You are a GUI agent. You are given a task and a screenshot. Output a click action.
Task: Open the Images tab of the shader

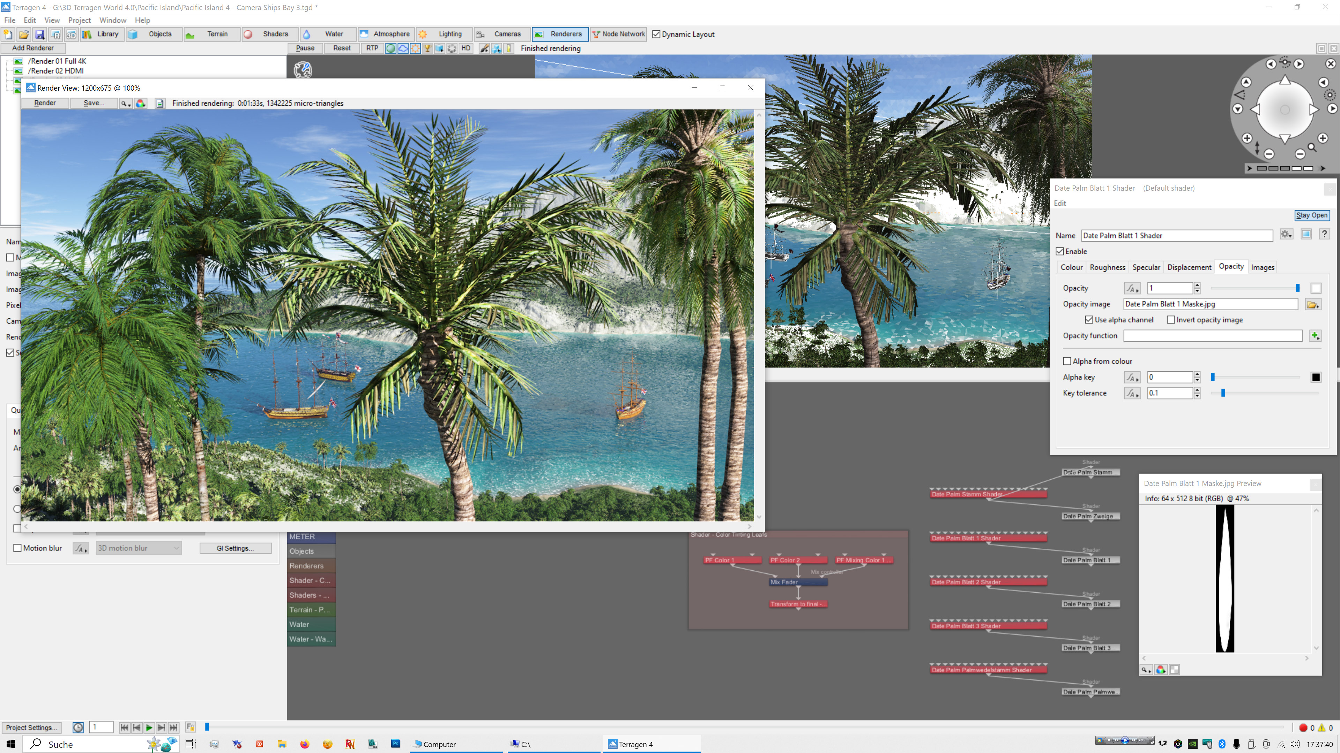click(1262, 267)
